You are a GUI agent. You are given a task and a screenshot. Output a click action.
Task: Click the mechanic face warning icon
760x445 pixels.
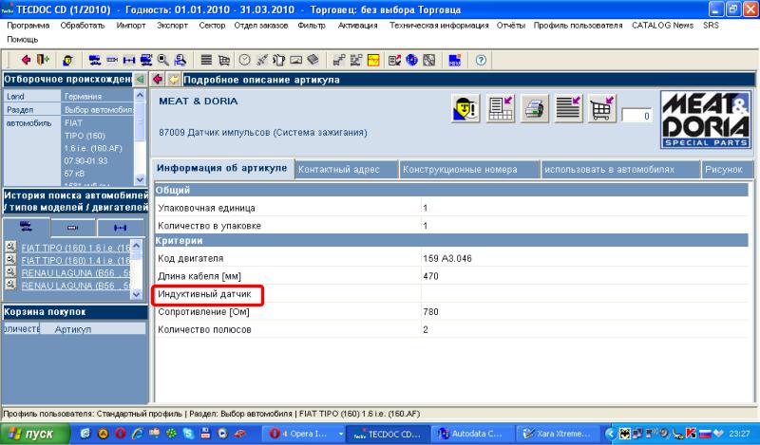click(466, 109)
